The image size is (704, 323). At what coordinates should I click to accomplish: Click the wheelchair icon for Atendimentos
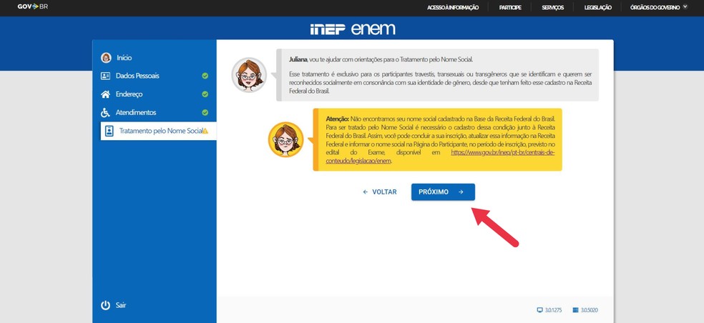tap(105, 113)
